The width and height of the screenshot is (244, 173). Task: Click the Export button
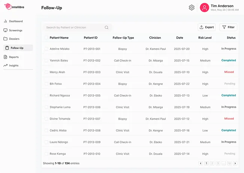[x=207, y=27]
